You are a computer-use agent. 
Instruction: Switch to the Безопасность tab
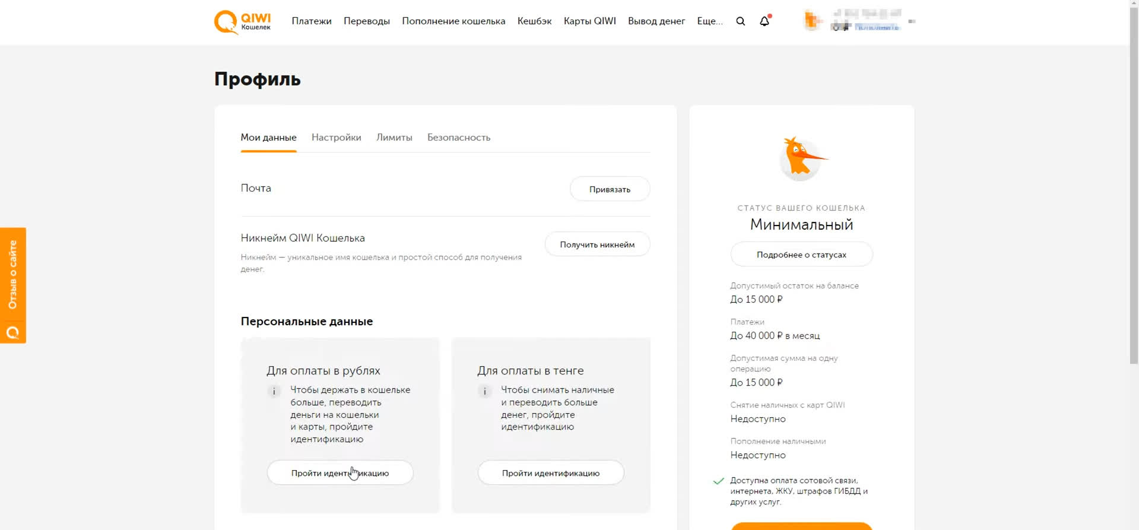(x=459, y=138)
